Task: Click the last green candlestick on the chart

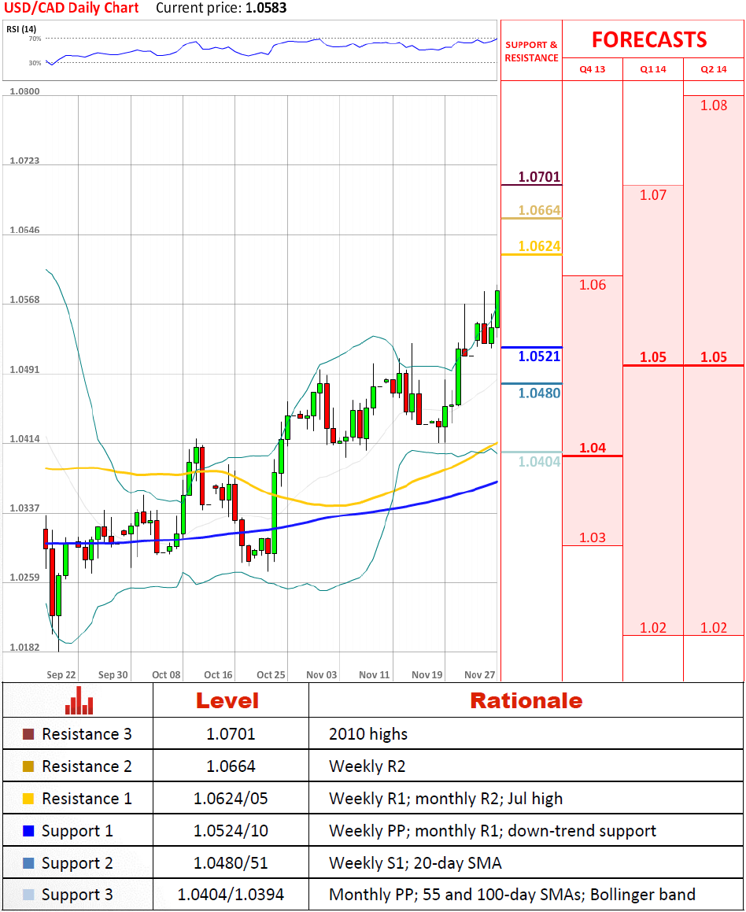Action: [497, 308]
